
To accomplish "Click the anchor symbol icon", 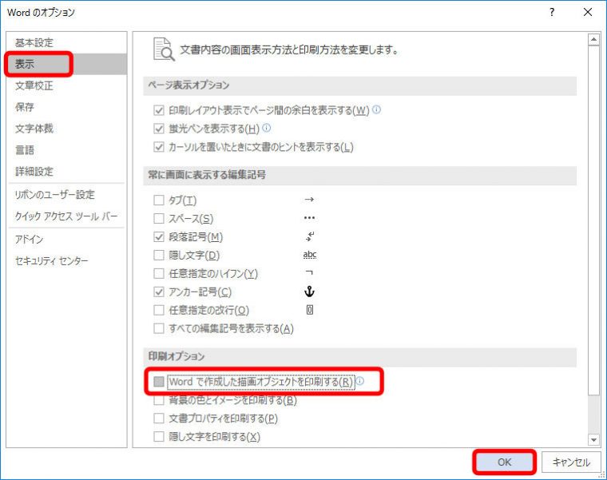I will pos(309,292).
